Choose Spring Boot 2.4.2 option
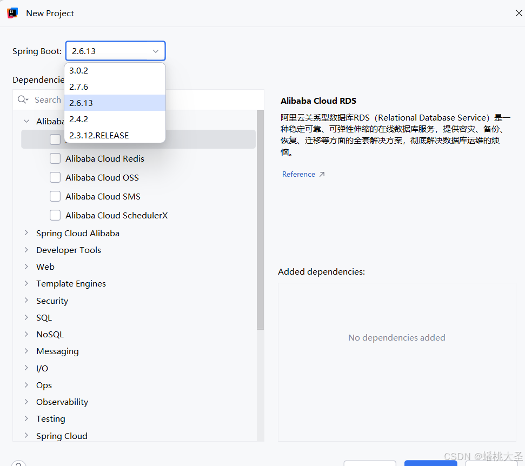Viewport: 525px width, 466px height. tap(115, 119)
